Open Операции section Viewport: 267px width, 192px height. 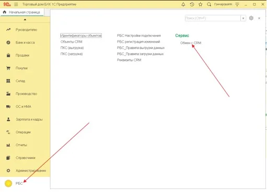pos(23,132)
